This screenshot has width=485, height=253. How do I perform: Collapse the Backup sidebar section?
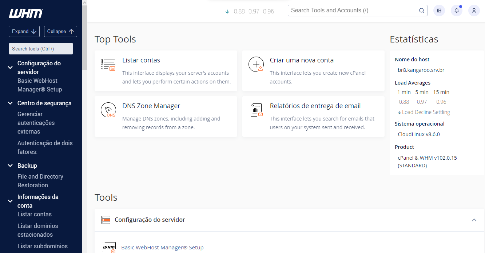(10, 166)
